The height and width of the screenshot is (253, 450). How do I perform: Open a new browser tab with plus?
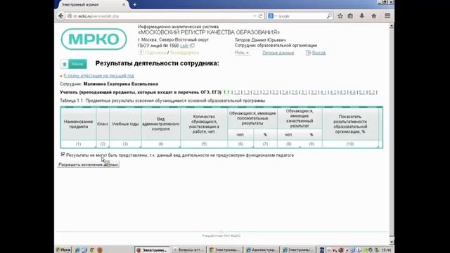coord(134,5)
